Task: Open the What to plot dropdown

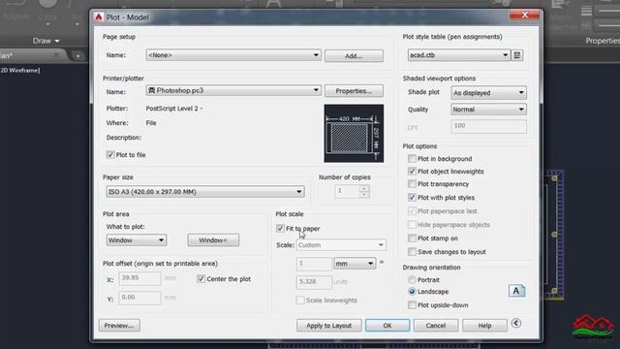Action: tap(136, 240)
